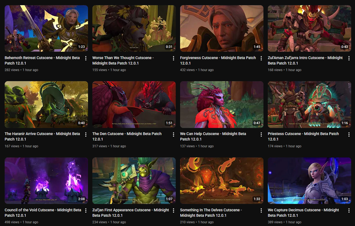Viewport: 355px width, 226px height.
Task: Click three-dot menu for Council of the Void
Action: point(86,210)
